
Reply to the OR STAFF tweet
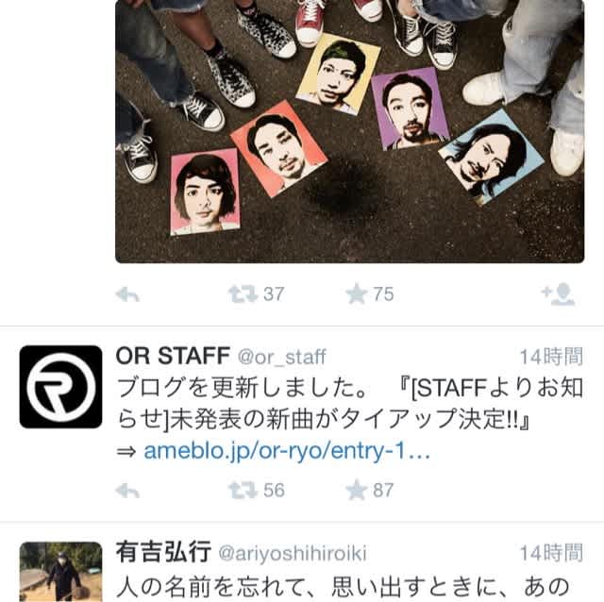[x=127, y=491]
